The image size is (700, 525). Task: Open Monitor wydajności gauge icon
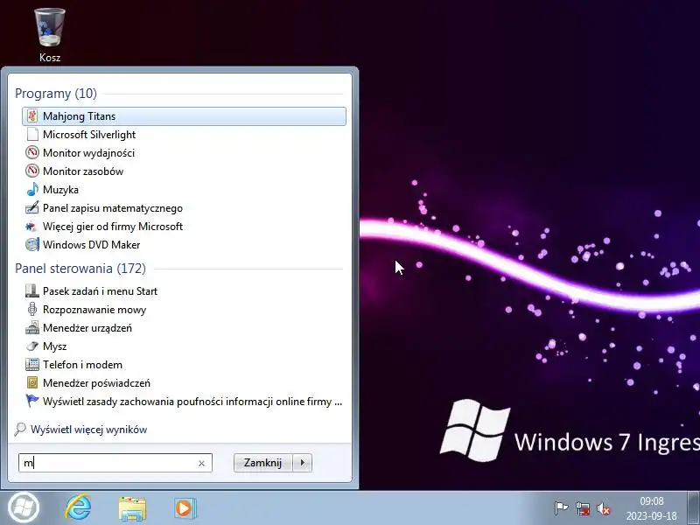point(32,152)
